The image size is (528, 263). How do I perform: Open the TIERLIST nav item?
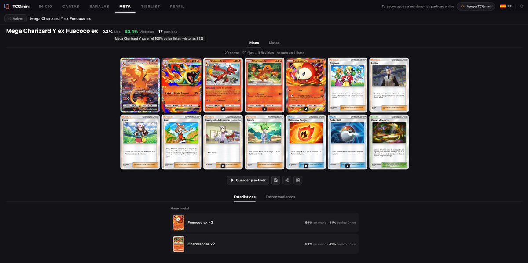coord(150,7)
